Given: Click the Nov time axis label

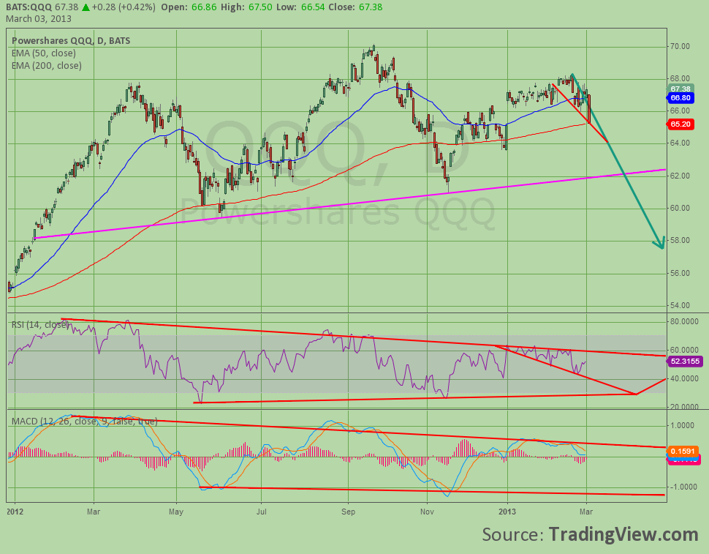Looking at the screenshot, I should pyautogui.click(x=427, y=512).
